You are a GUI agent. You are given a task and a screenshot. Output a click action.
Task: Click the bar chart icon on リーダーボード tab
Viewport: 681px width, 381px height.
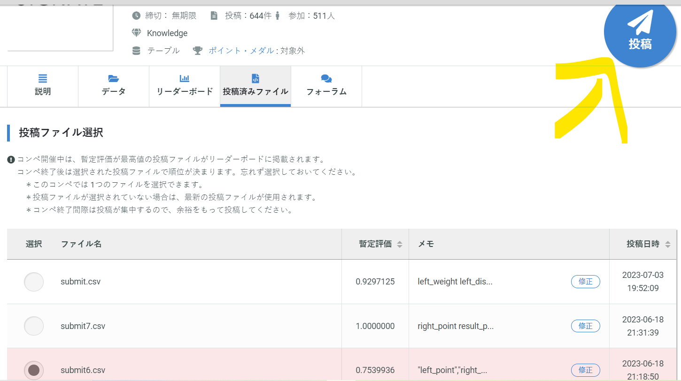click(184, 78)
